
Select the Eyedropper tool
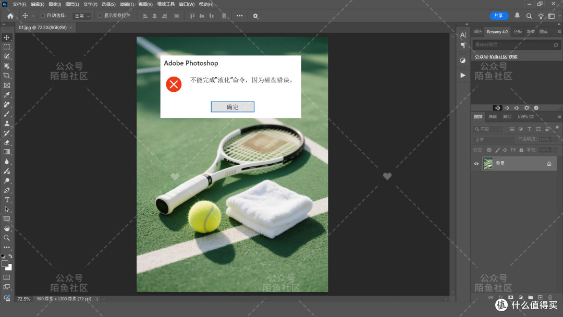coord(7,95)
